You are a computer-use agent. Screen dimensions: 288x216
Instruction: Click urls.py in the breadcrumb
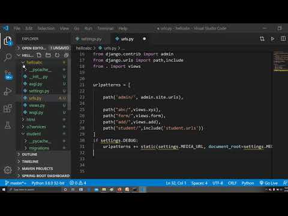click(110, 48)
